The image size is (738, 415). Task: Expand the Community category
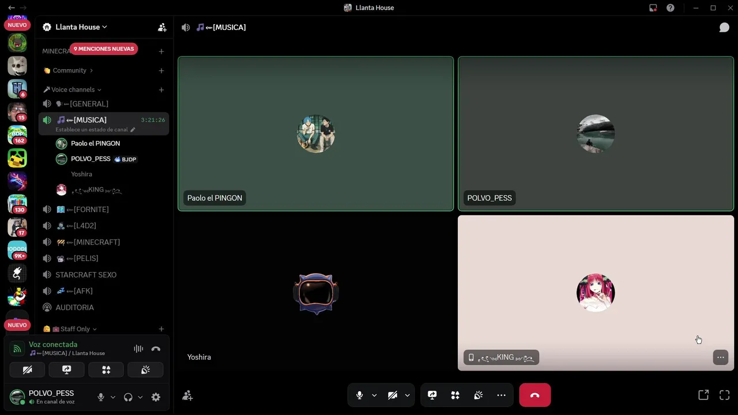pos(68,70)
